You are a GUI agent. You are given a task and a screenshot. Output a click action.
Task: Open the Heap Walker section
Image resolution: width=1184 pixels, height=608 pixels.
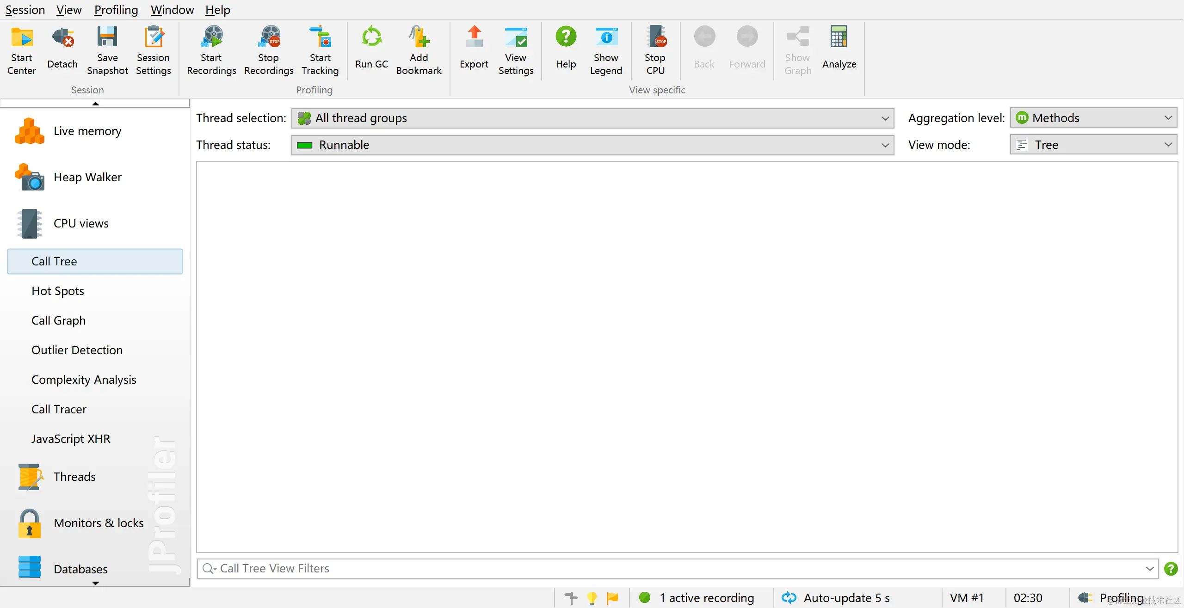tap(87, 178)
